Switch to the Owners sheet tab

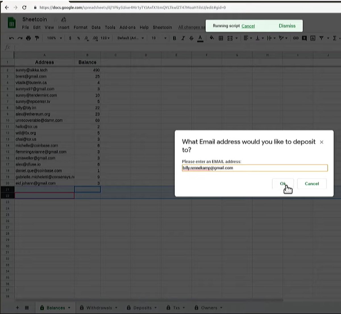(x=208, y=308)
